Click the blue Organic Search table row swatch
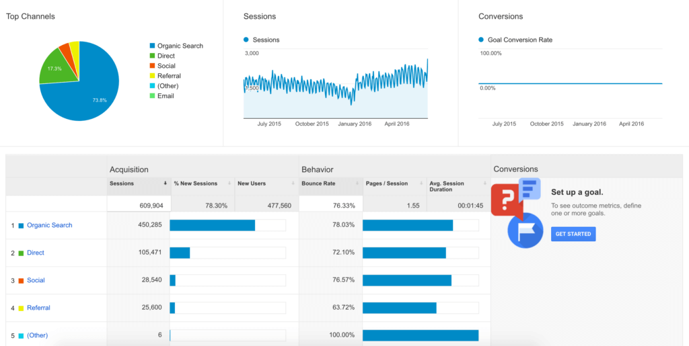Viewport: 689px width, 346px height. 21,226
